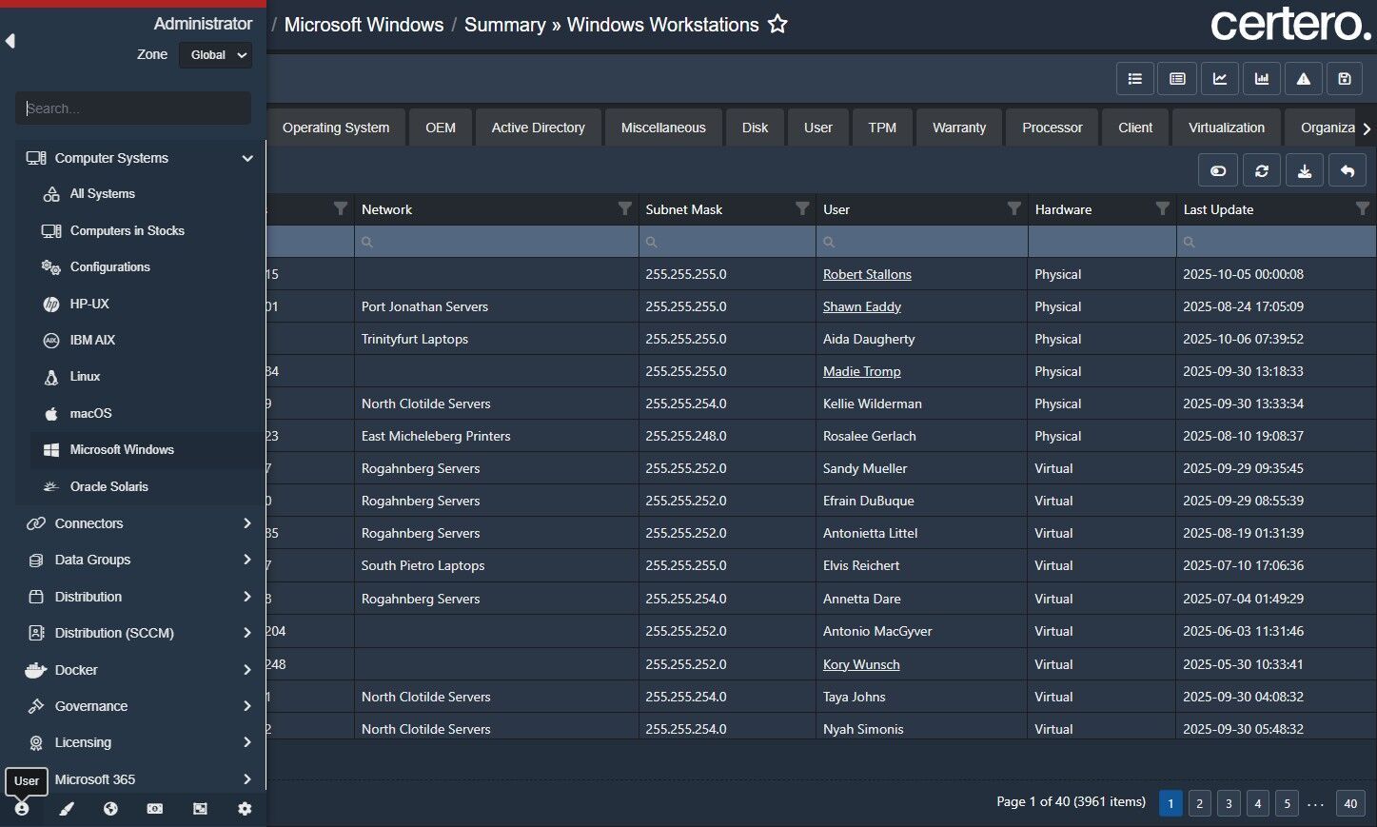Toggle the switch button above the table
The height and width of the screenshot is (827, 1377).
pos(1218,170)
